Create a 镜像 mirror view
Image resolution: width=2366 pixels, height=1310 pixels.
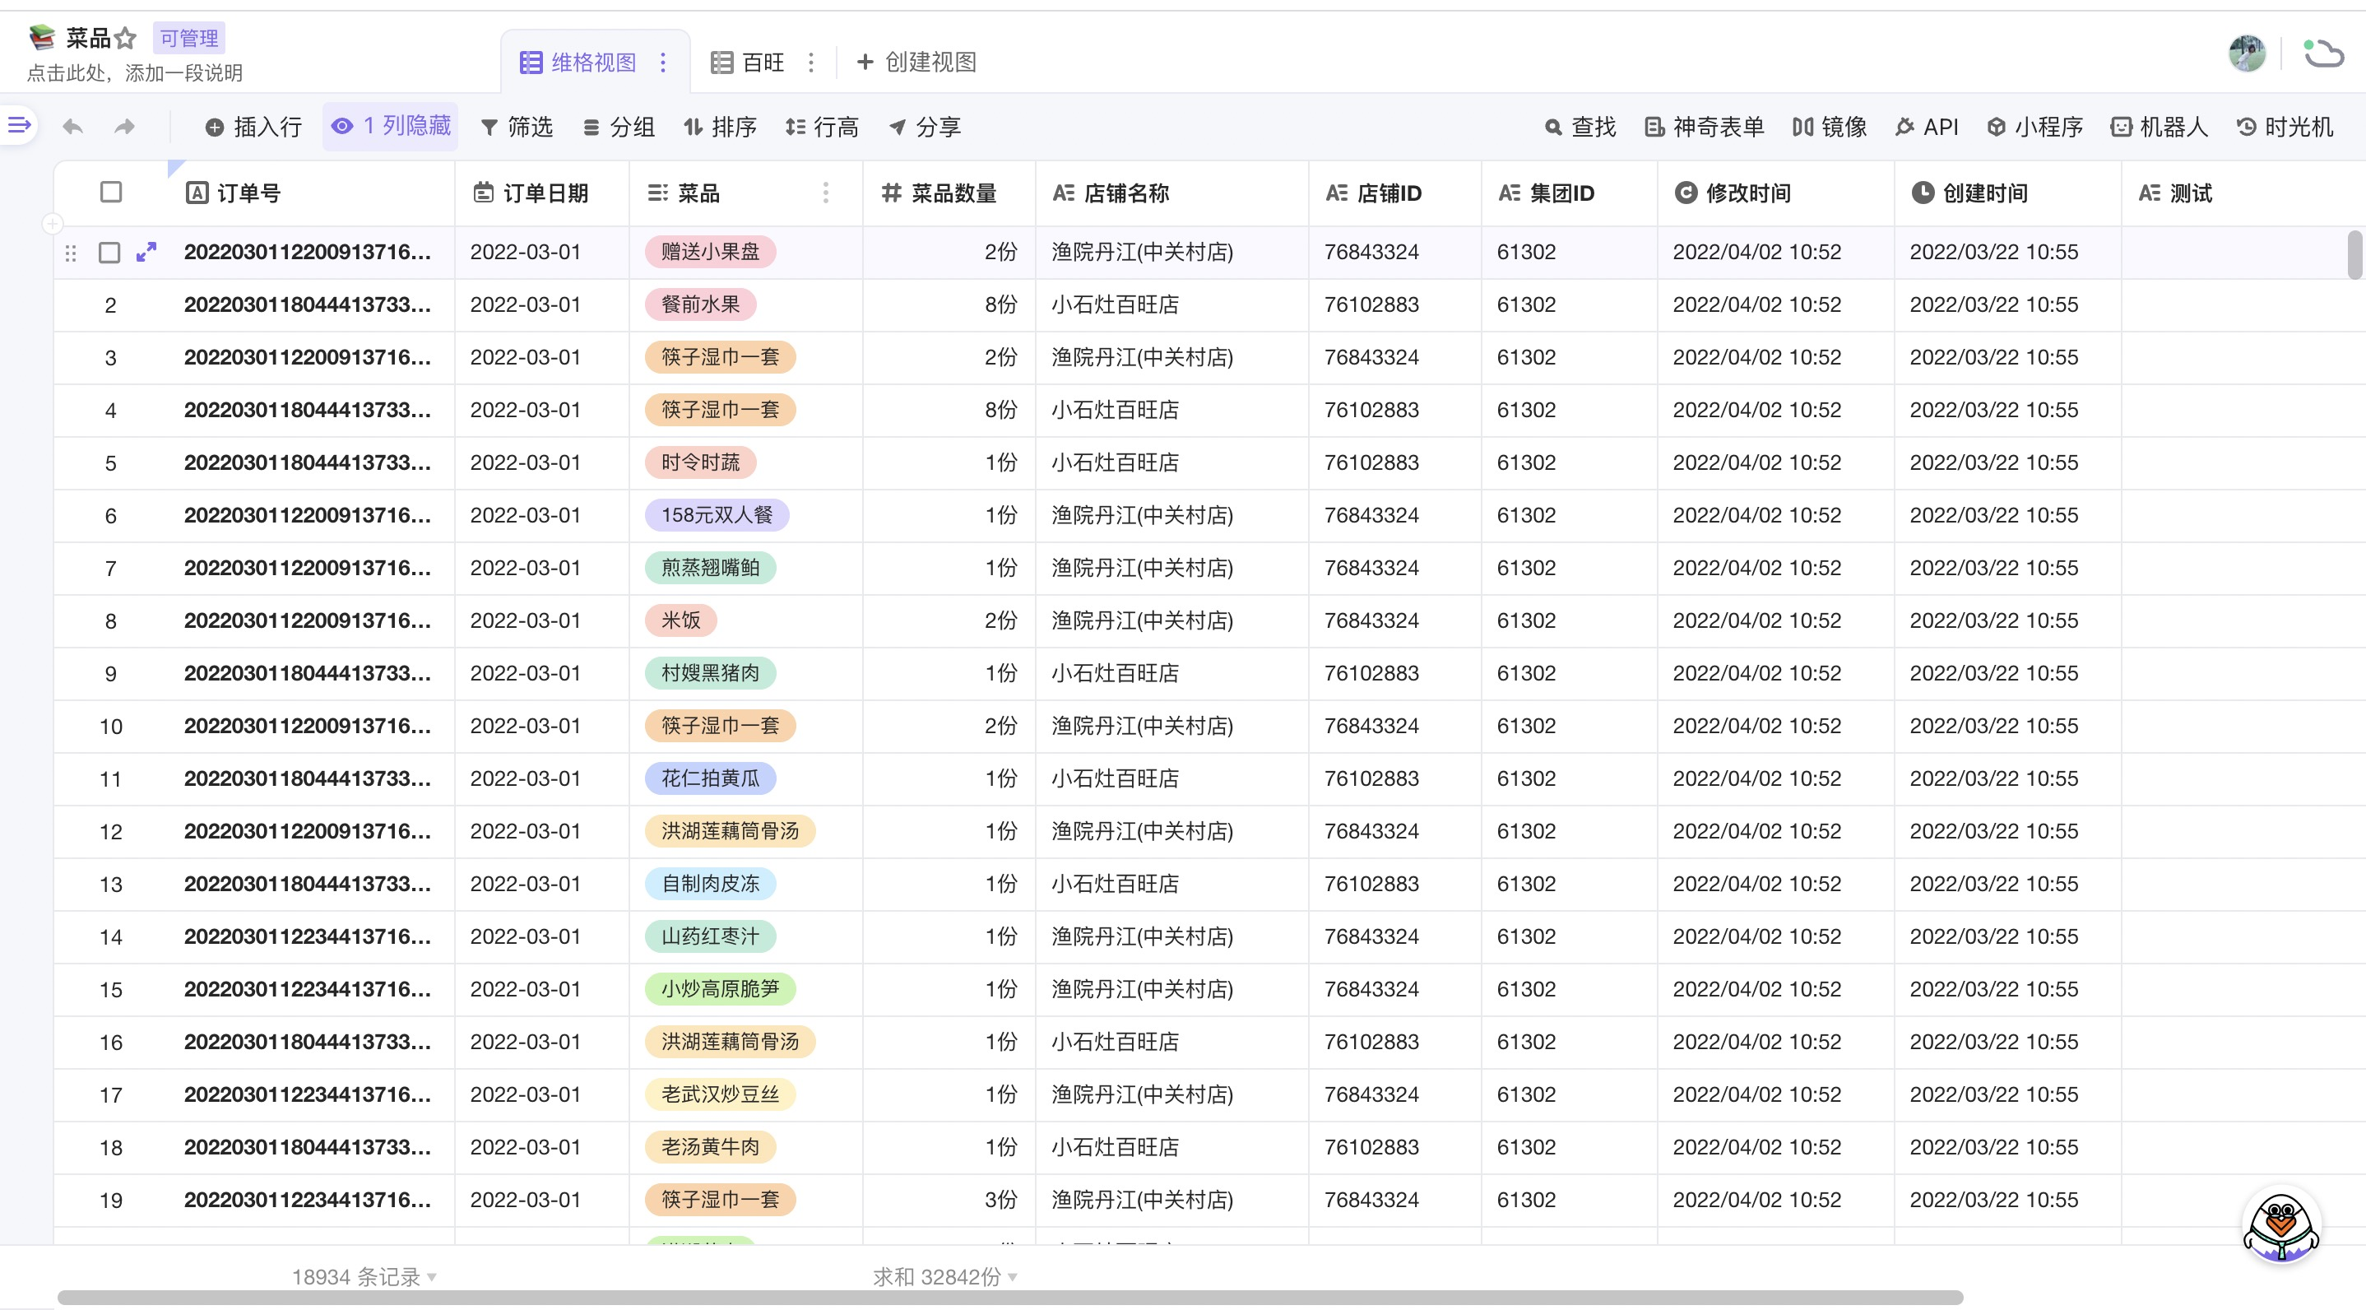coord(1829,127)
